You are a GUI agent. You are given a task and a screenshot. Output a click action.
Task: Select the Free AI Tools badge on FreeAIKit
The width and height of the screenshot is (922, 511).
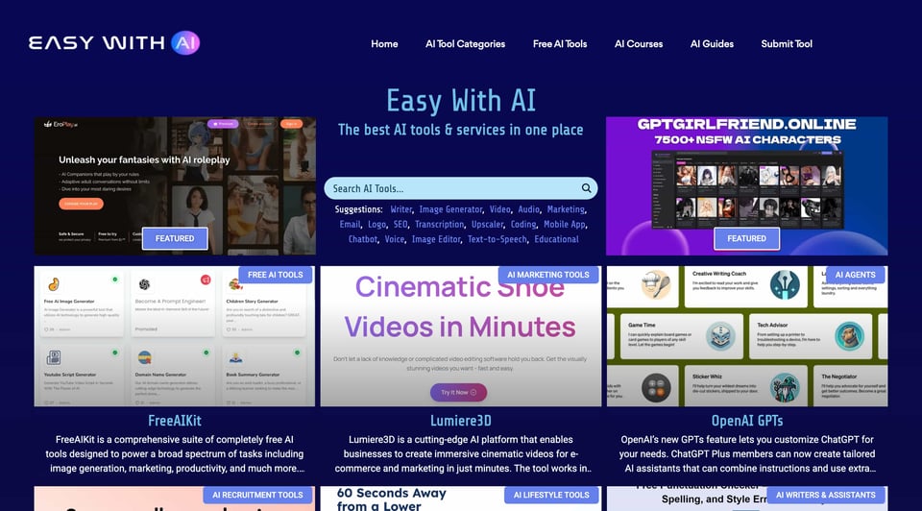click(276, 275)
